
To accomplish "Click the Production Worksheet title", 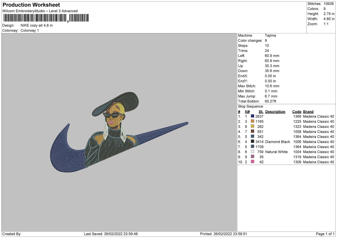I will click(x=31, y=5).
